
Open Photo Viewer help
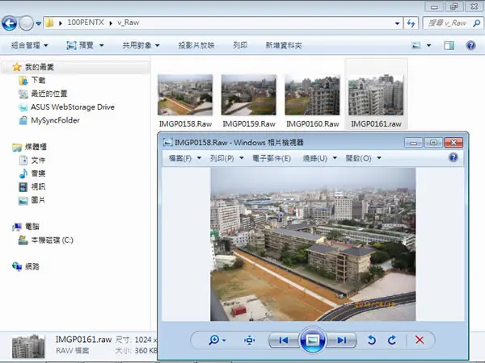(x=453, y=158)
